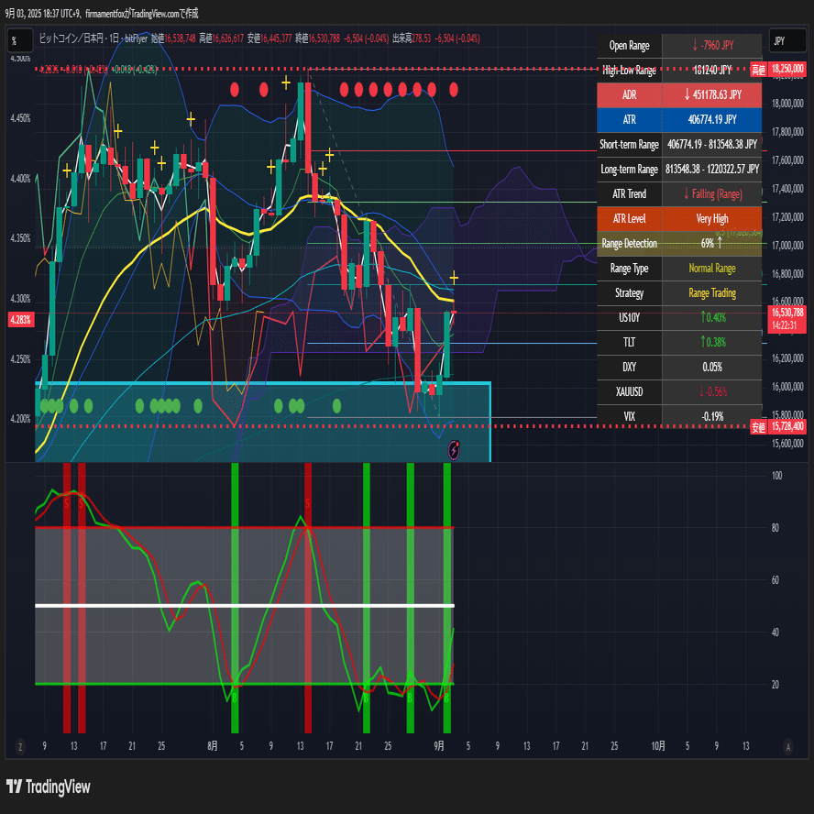Toggle the percent scale button
Viewport: 814px width, 814px height.
click(x=20, y=41)
